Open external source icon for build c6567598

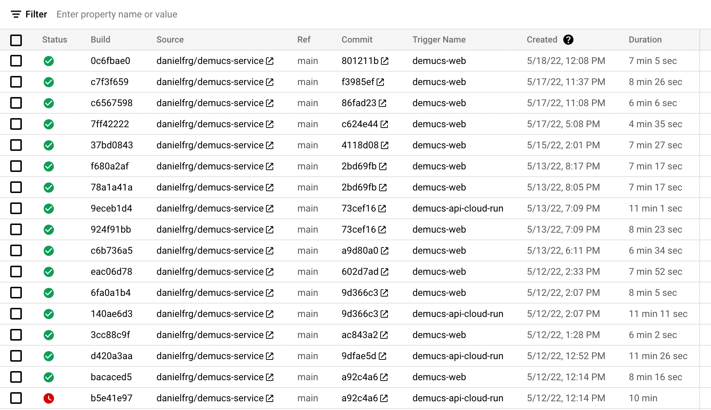tap(270, 103)
